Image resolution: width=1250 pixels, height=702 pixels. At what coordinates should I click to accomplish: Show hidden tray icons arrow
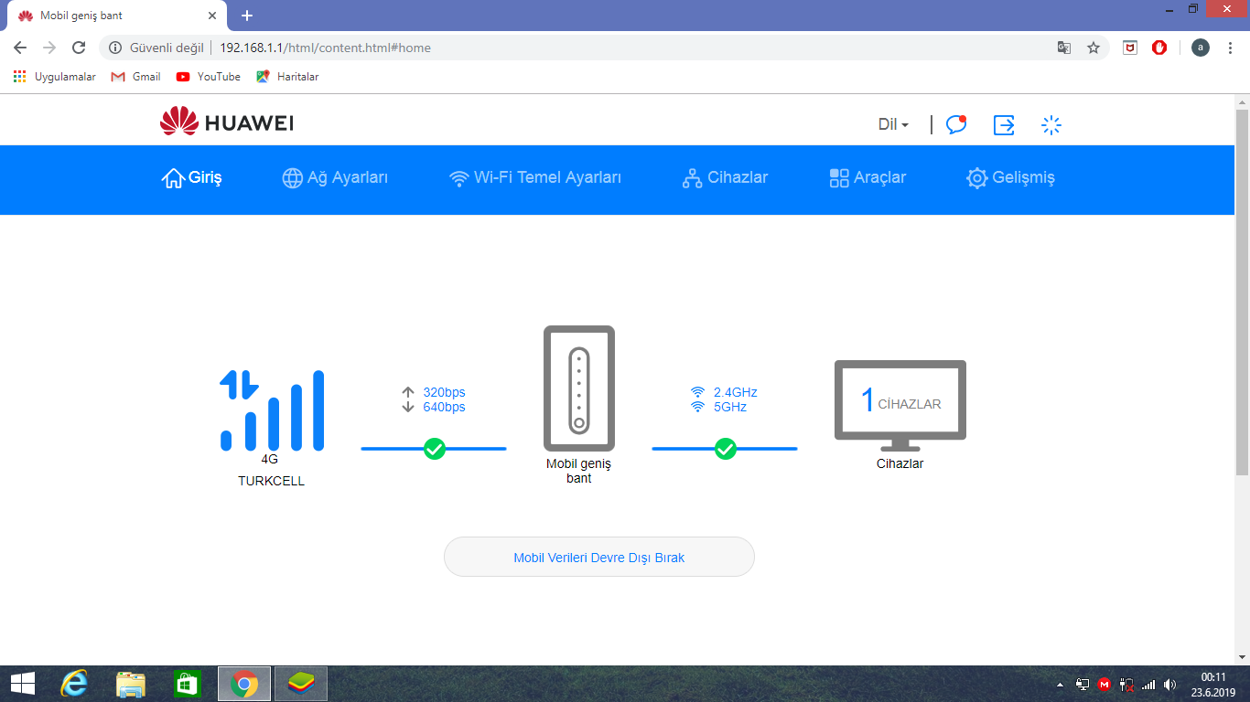click(1061, 684)
